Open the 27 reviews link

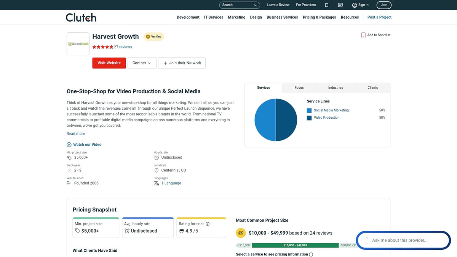(123, 47)
